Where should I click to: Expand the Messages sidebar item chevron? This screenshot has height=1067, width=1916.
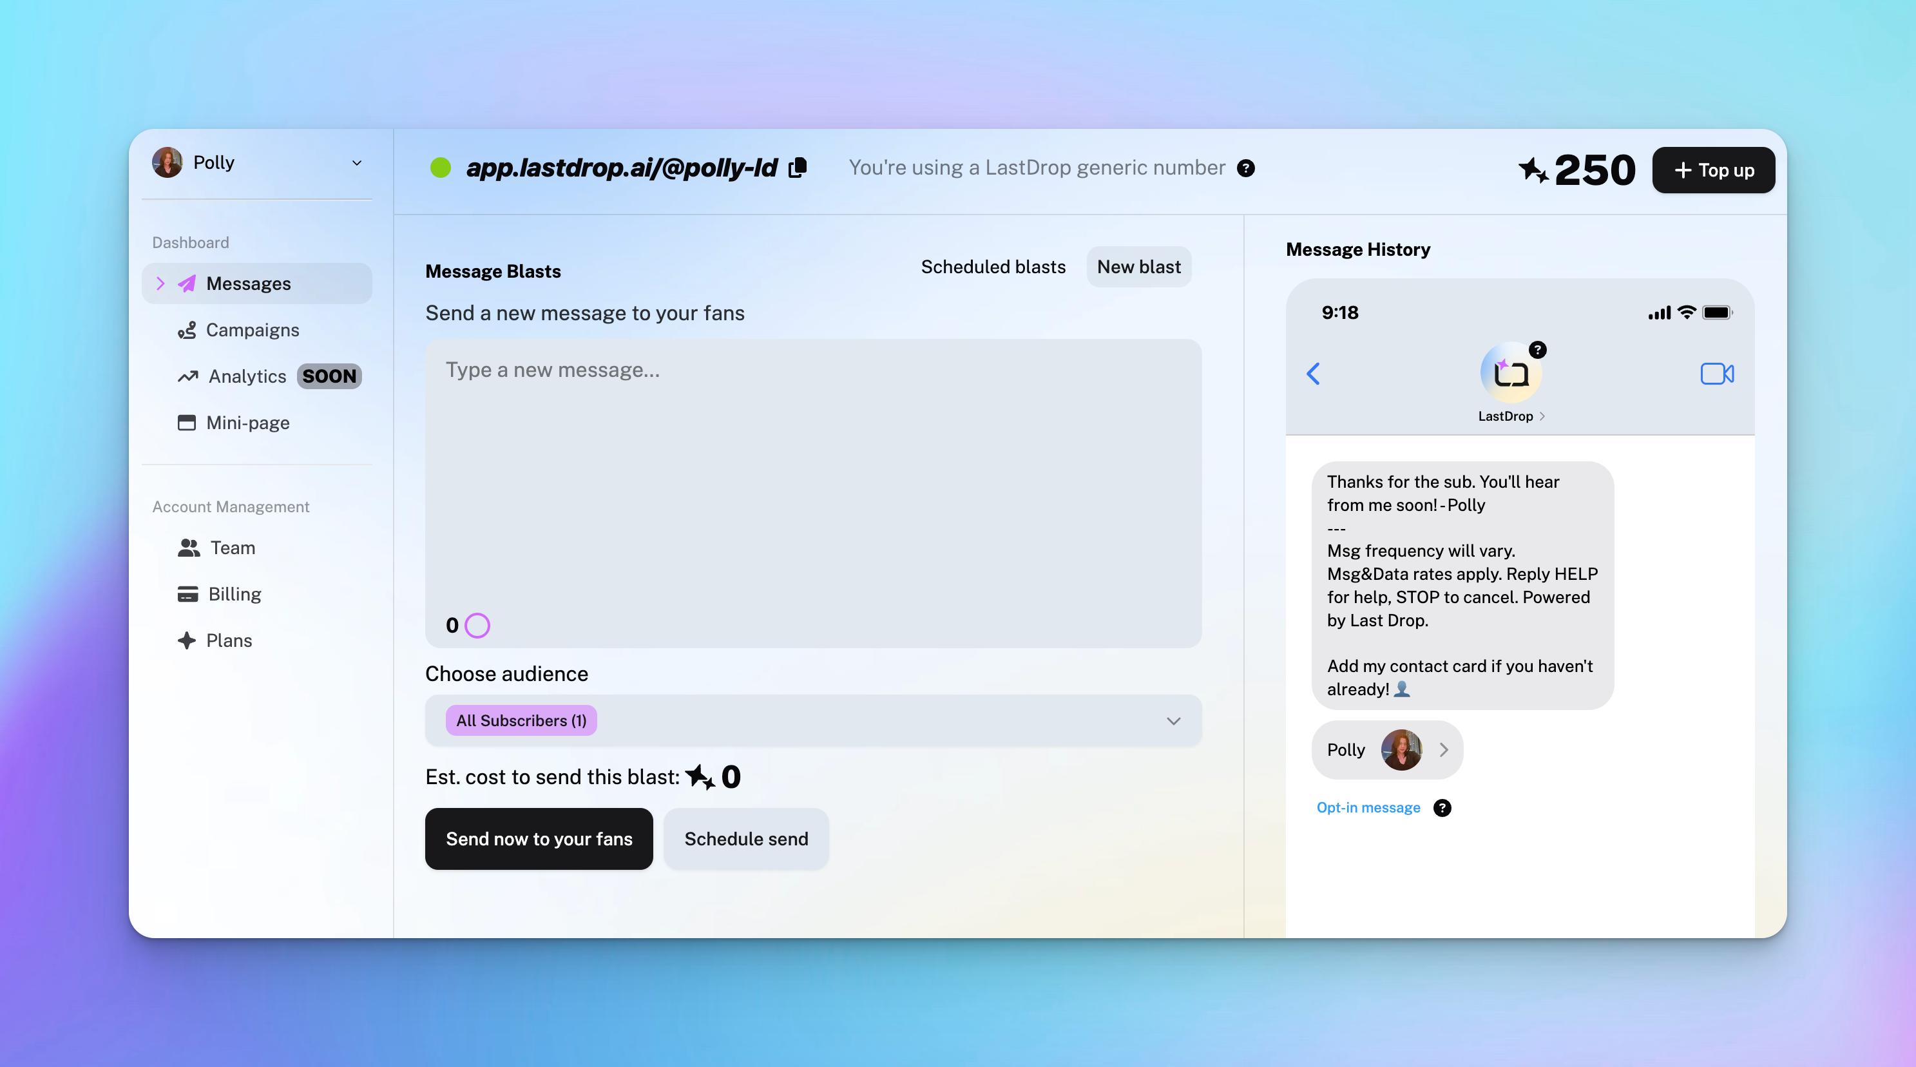(160, 284)
